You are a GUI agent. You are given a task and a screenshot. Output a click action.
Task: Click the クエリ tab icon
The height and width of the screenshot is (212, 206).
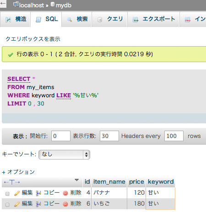(x=100, y=20)
